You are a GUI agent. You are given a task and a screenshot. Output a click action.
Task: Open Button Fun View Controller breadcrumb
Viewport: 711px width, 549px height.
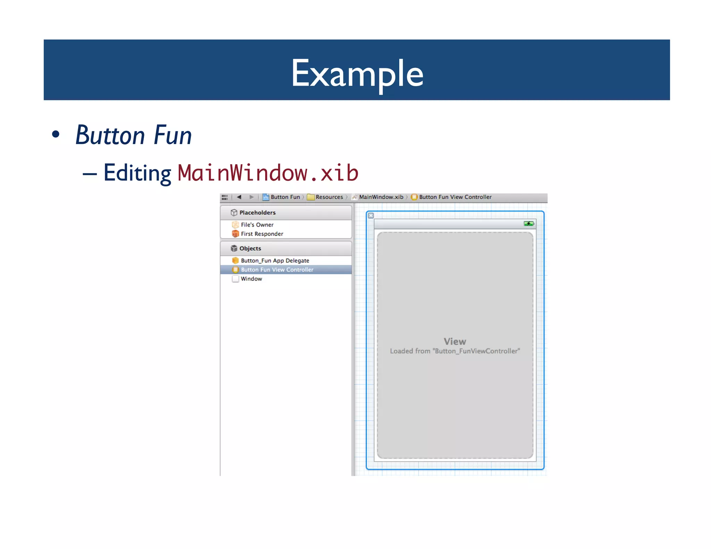point(455,197)
